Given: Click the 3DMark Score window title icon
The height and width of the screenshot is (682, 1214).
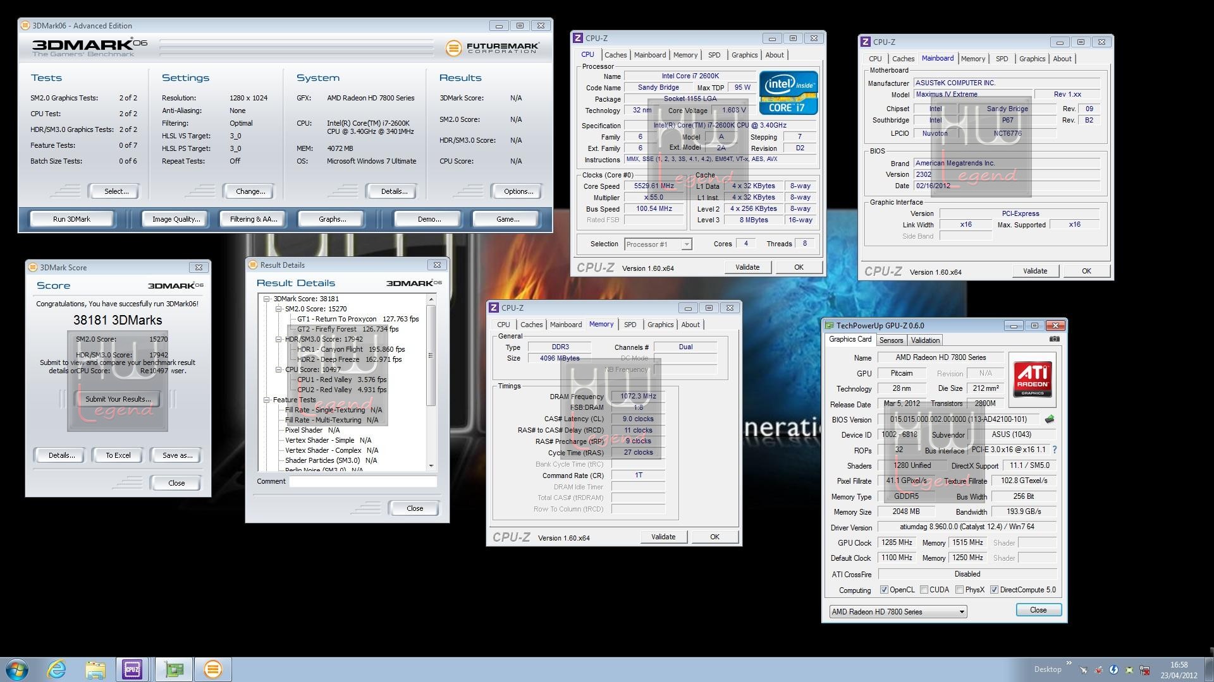Looking at the screenshot, I should (x=34, y=268).
